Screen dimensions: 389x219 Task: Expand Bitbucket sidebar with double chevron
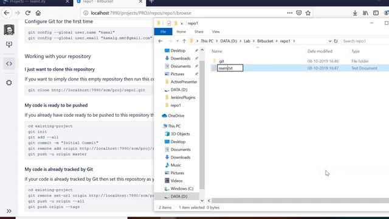point(9,211)
